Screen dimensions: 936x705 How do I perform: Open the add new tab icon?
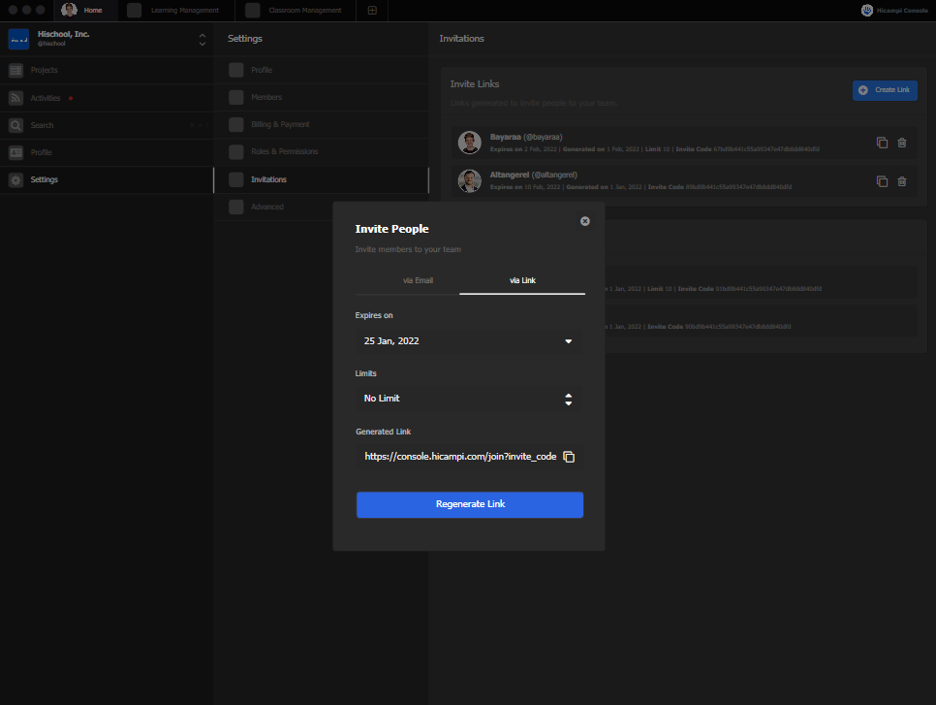click(373, 11)
